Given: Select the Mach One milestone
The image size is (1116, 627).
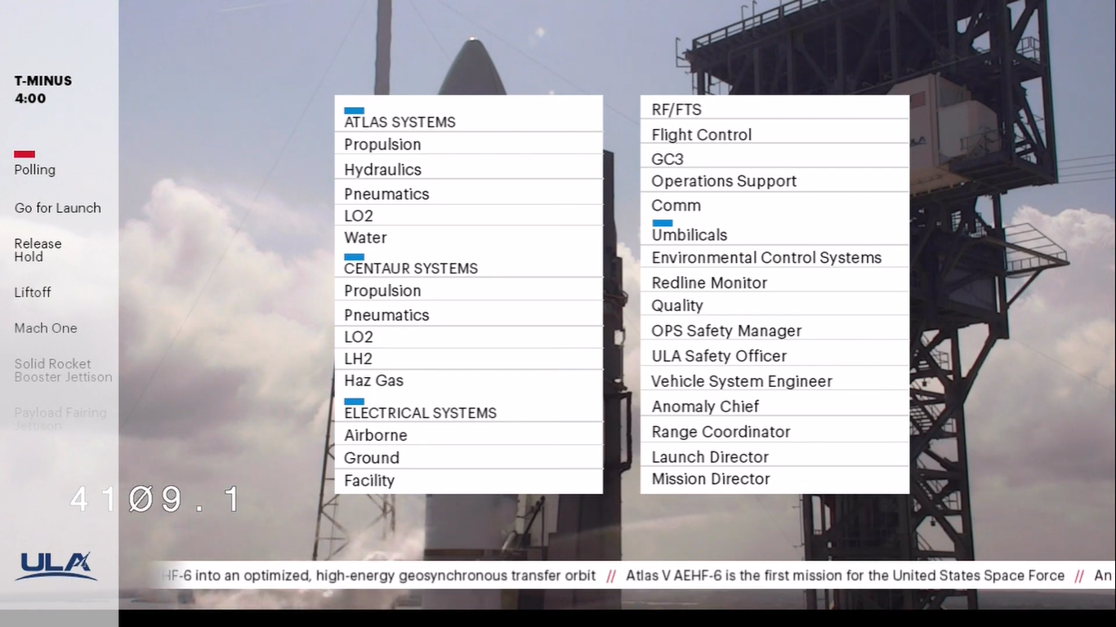Looking at the screenshot, I should point(46,328).
